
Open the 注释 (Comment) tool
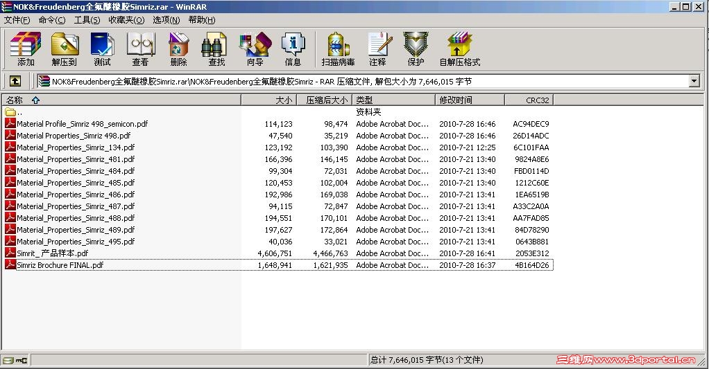[377, 48]
